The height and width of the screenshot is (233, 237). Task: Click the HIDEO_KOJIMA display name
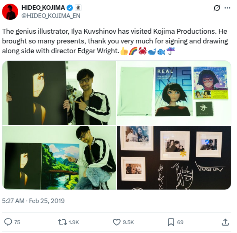(x=43, y=8)
